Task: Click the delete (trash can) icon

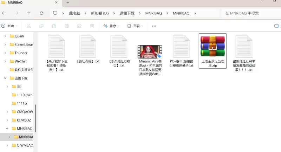Action: click(x=92, y=26)
